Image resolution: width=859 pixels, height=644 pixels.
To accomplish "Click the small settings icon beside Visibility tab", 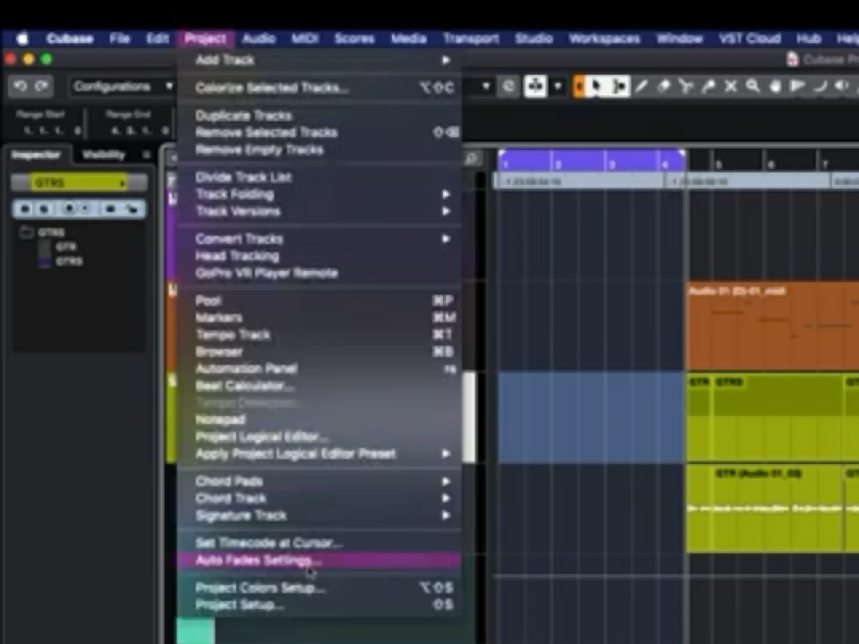I will [146, 155].
